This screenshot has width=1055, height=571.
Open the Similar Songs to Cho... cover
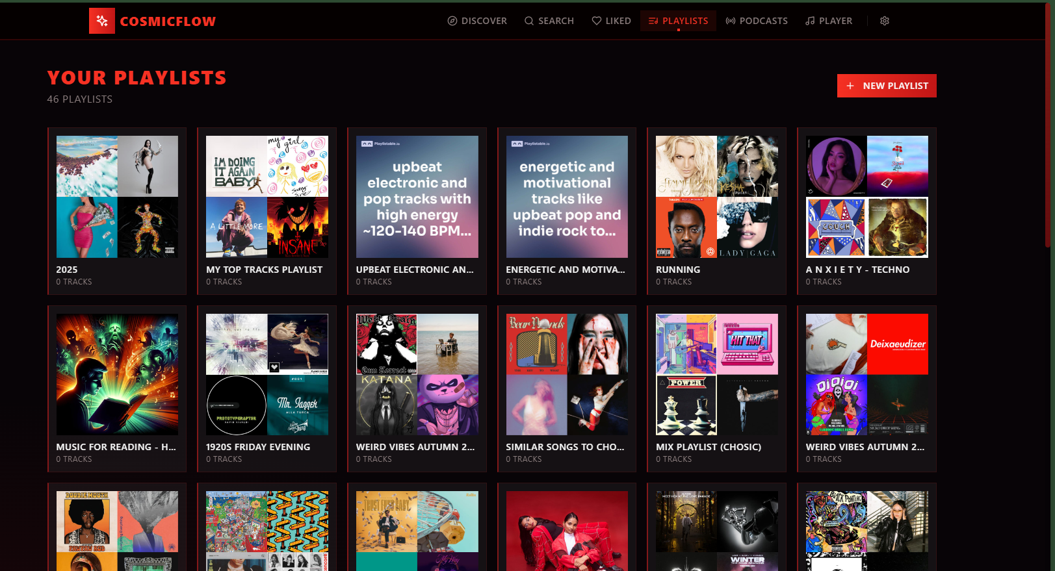567,374
